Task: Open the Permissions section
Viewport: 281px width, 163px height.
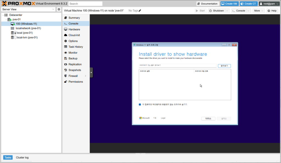Action: (75, 81)
